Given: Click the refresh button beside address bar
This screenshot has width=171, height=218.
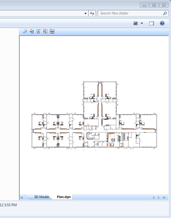Looking at the screenshot, I should [x=92, y=13].
